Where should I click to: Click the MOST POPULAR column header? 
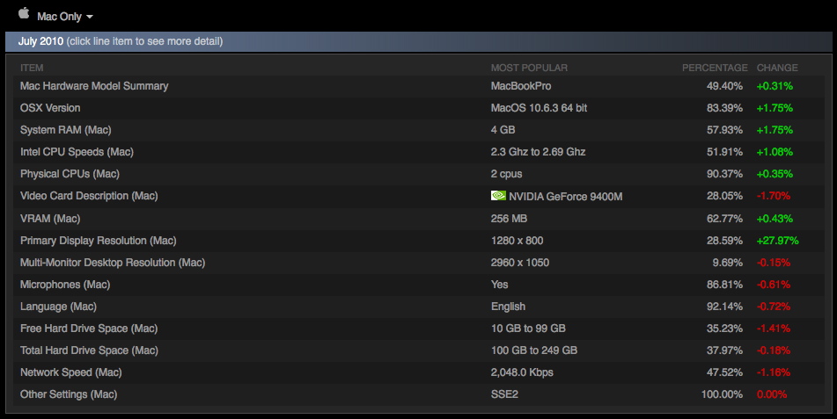529,68
